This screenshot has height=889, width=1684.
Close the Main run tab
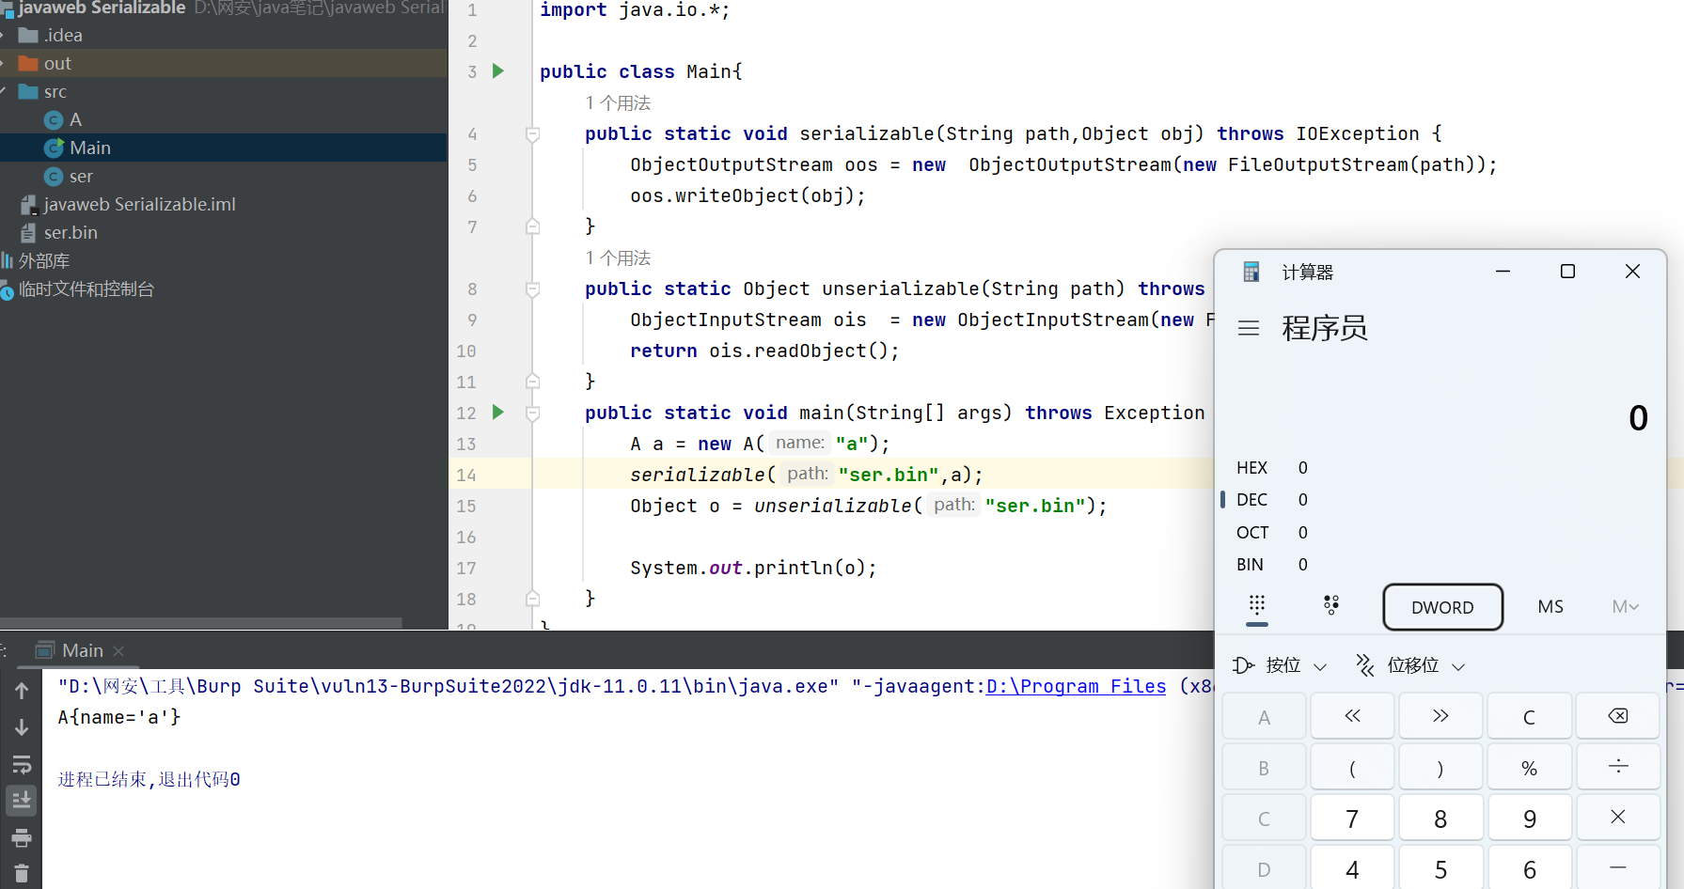[118, 651]
